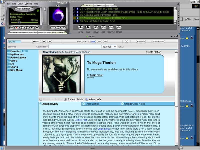Open the Options menu

(x=28, y=4)
